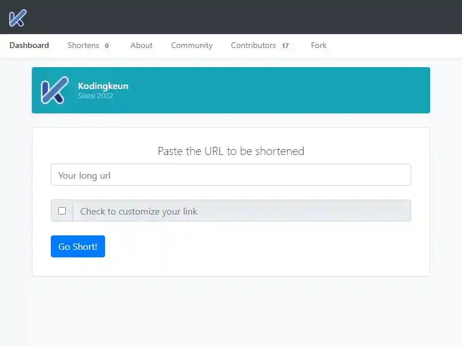The width and height of the screenshot is (462, 347).
Task: Click the Go Short! button
Action: point(78,246)
